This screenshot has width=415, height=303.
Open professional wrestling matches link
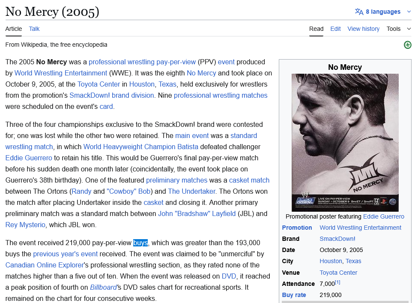(221, 95)
